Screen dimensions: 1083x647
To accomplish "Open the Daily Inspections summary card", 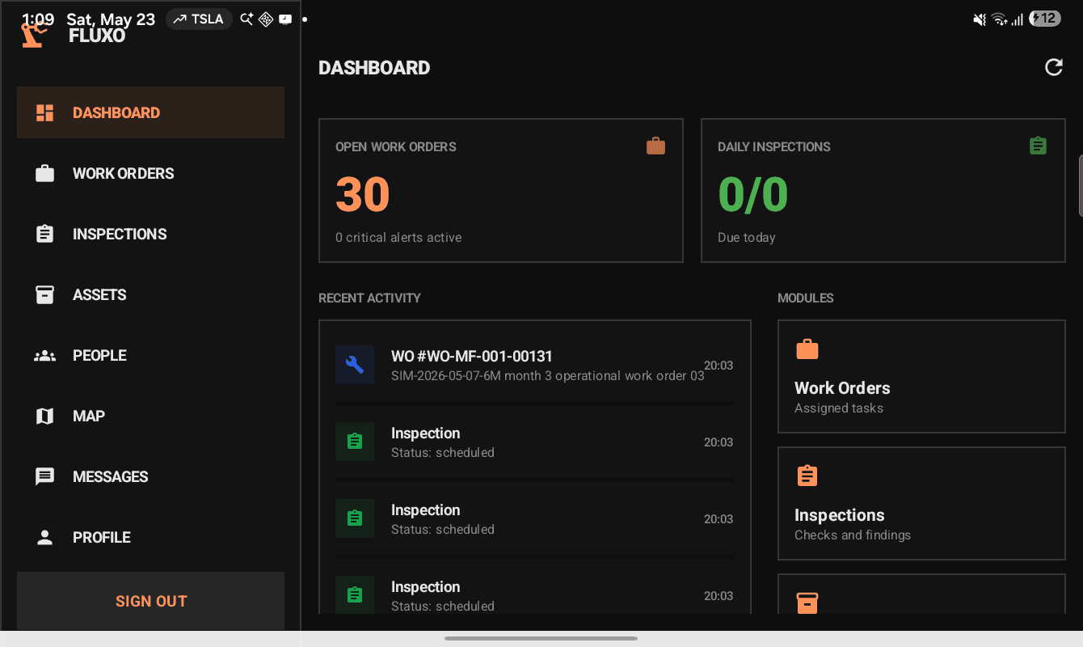I will pyautogui.click(x=883, y=191).
